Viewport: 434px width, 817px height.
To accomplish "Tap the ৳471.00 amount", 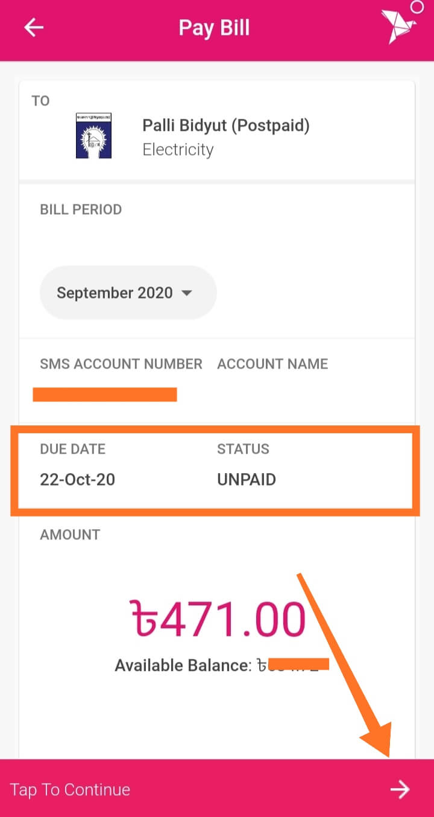I will 218,619.
